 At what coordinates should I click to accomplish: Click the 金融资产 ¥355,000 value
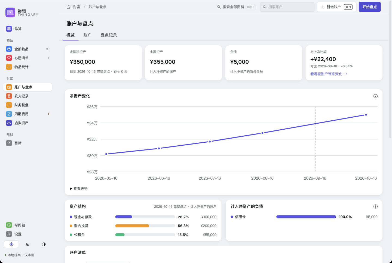[x=163, y=62]
